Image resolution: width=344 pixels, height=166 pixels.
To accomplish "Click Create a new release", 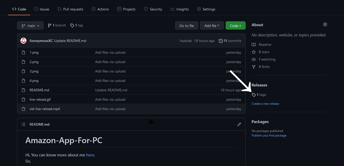I will pos(265,104).
